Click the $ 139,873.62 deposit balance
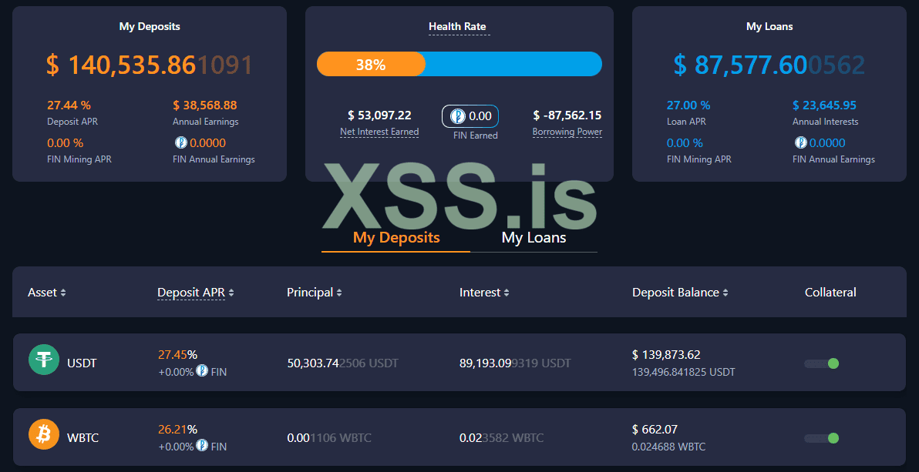The image size is (919, 472). (x=666, y=354)
